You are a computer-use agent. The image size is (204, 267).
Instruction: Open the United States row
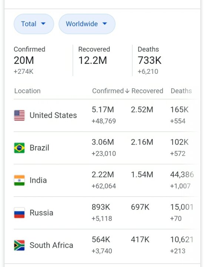[x=106, y=115]
